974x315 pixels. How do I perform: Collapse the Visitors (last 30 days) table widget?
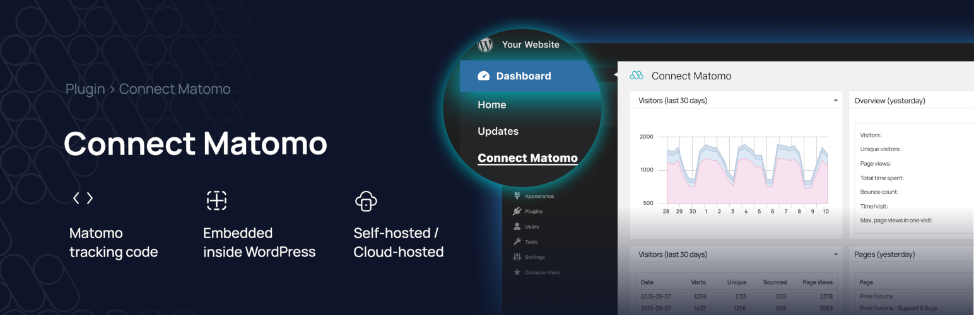(836, 255)
